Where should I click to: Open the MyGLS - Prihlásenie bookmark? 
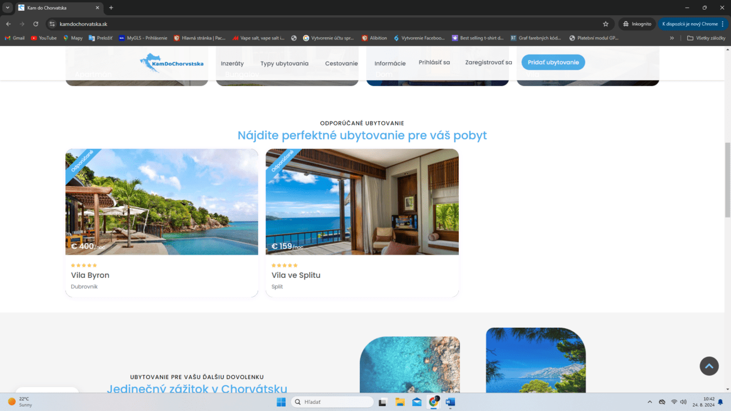tap(142, 38)
